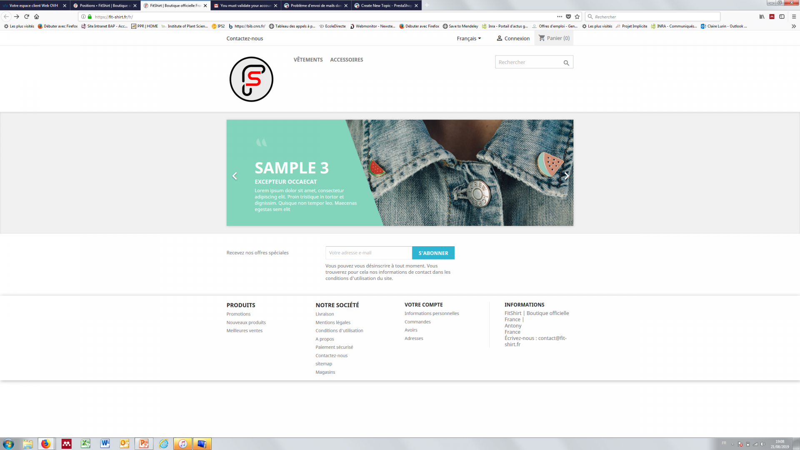Image resolution: width=800 pixels, height=450 pixels.
Task: Go to previous carousel slide arrow
Action: (235, 176)
